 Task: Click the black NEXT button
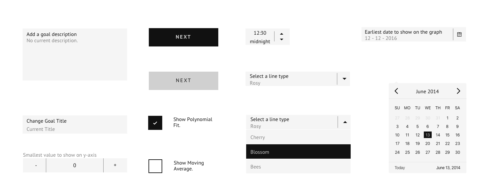pyautogui.click(x=183, y=37)
